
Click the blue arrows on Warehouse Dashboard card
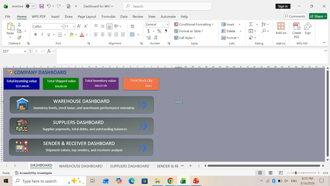[x=143, y=105]
